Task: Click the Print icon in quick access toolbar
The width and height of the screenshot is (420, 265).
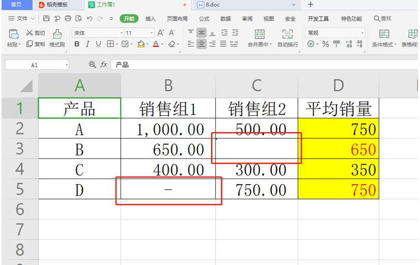Action: pyautogui.click(x=68, y=19)
